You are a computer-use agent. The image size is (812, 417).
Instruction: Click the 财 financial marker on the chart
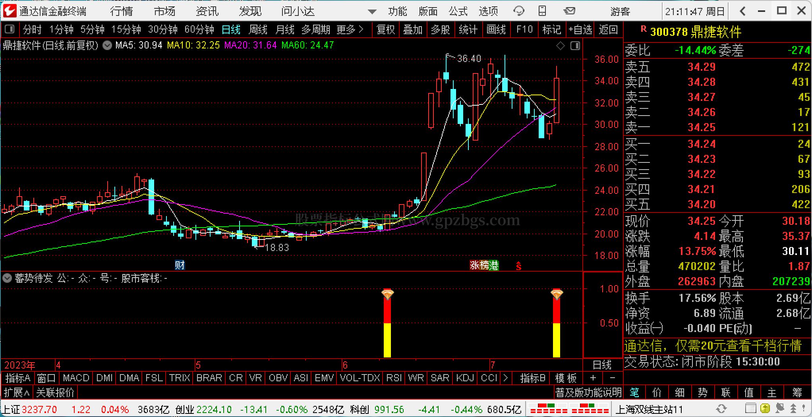(x=180, y=265)
